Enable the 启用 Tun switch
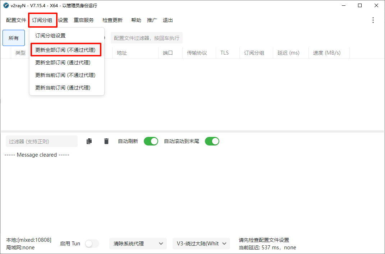Image resolution: width=385 pixels, height=254 pixels. click(x=92, y=244)
